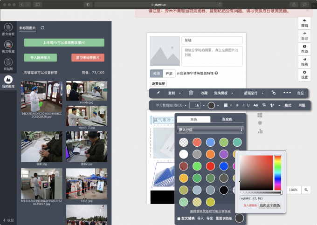Switch to the 渐变色 tab

[227, 119]
